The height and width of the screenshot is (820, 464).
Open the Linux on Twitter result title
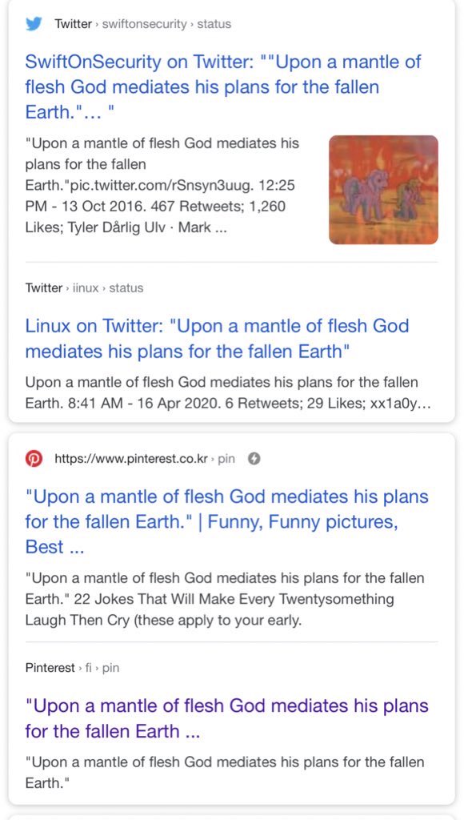coord(217,339)
